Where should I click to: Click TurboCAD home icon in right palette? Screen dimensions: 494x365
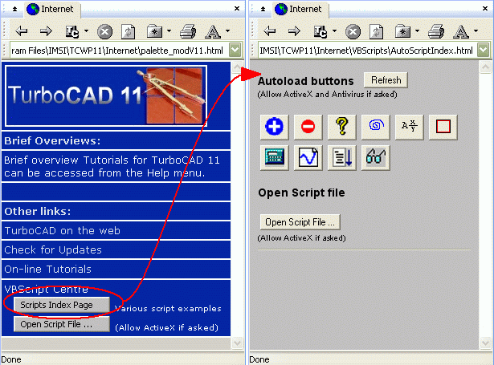(320, 31)
